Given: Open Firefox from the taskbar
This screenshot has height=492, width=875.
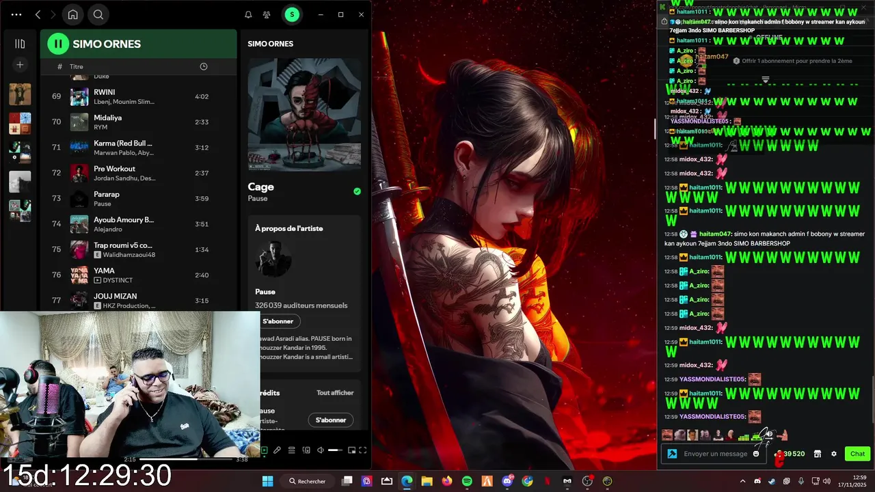Looking at the screenshot, I should [x=447, y=481].
